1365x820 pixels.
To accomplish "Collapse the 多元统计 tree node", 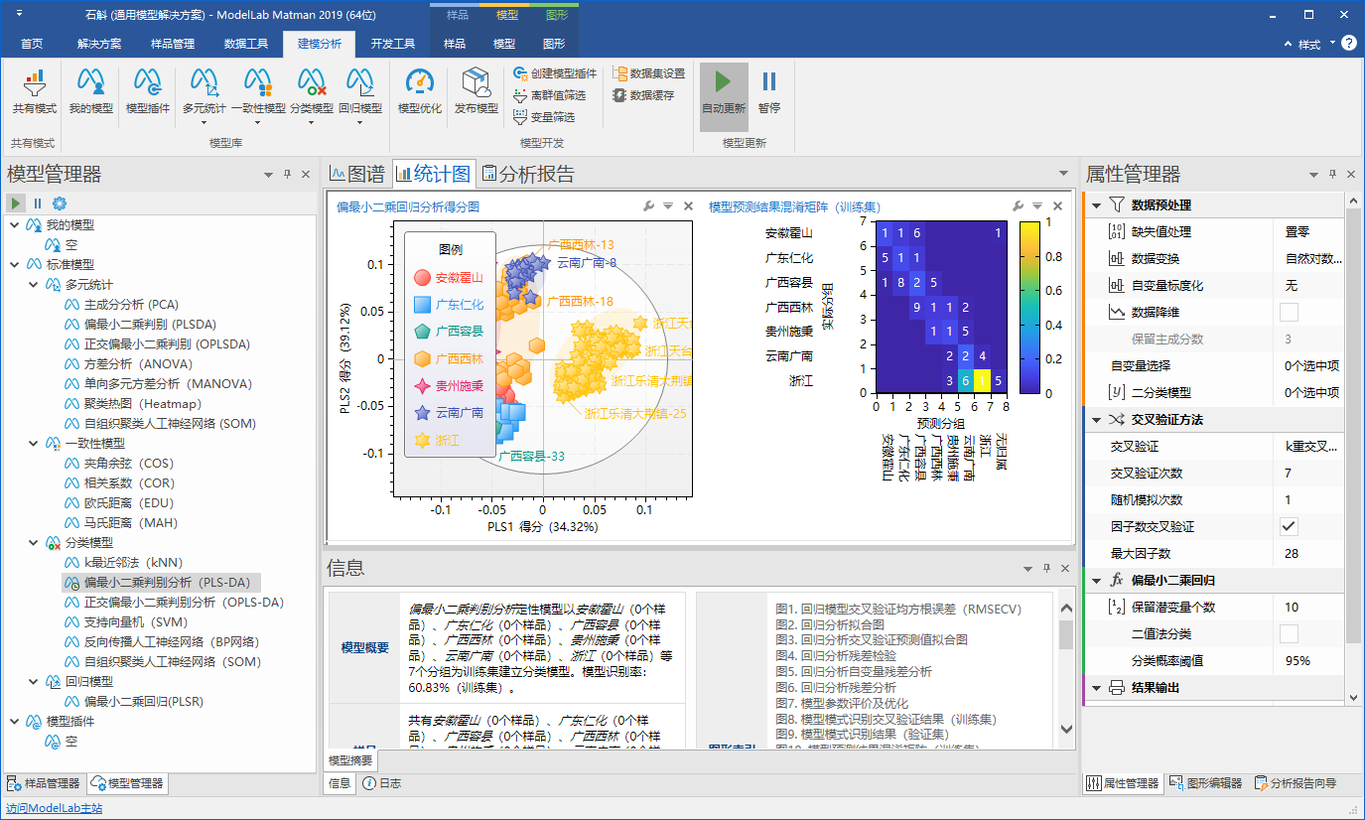I will point(34,284).
